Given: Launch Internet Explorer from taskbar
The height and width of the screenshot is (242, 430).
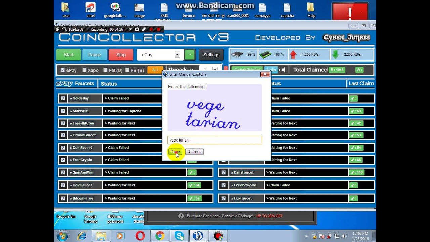Looking at the screenshot, I should [82, 236].
